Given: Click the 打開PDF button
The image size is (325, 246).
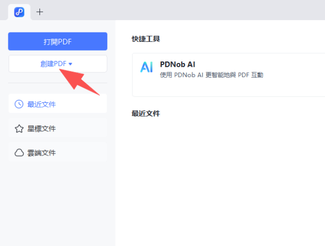Looking at the screenshot, I should 58,41.
